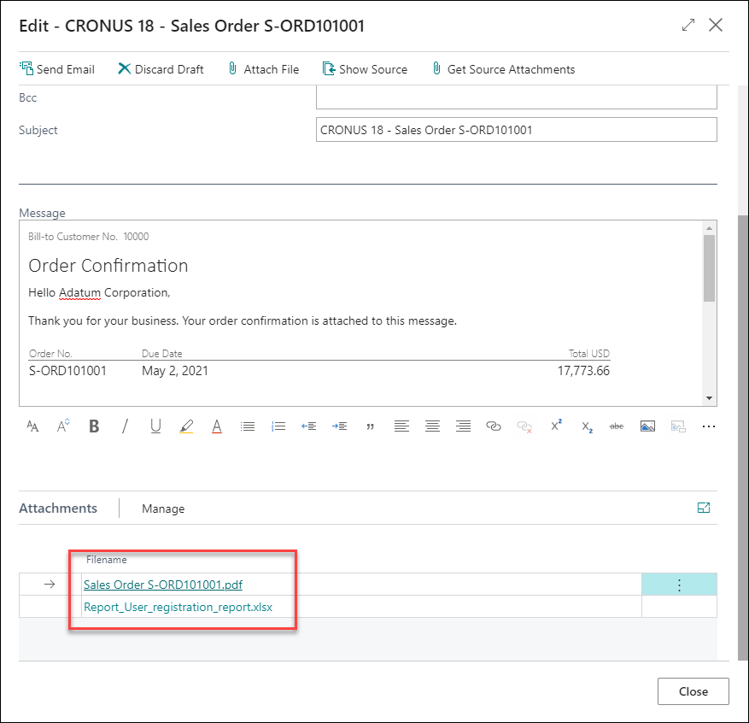Open Show Source
Screen dimensions: 749x723
(x=365, y=69)
